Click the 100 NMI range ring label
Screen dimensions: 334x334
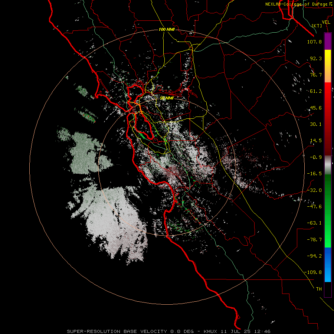(167, 29)
